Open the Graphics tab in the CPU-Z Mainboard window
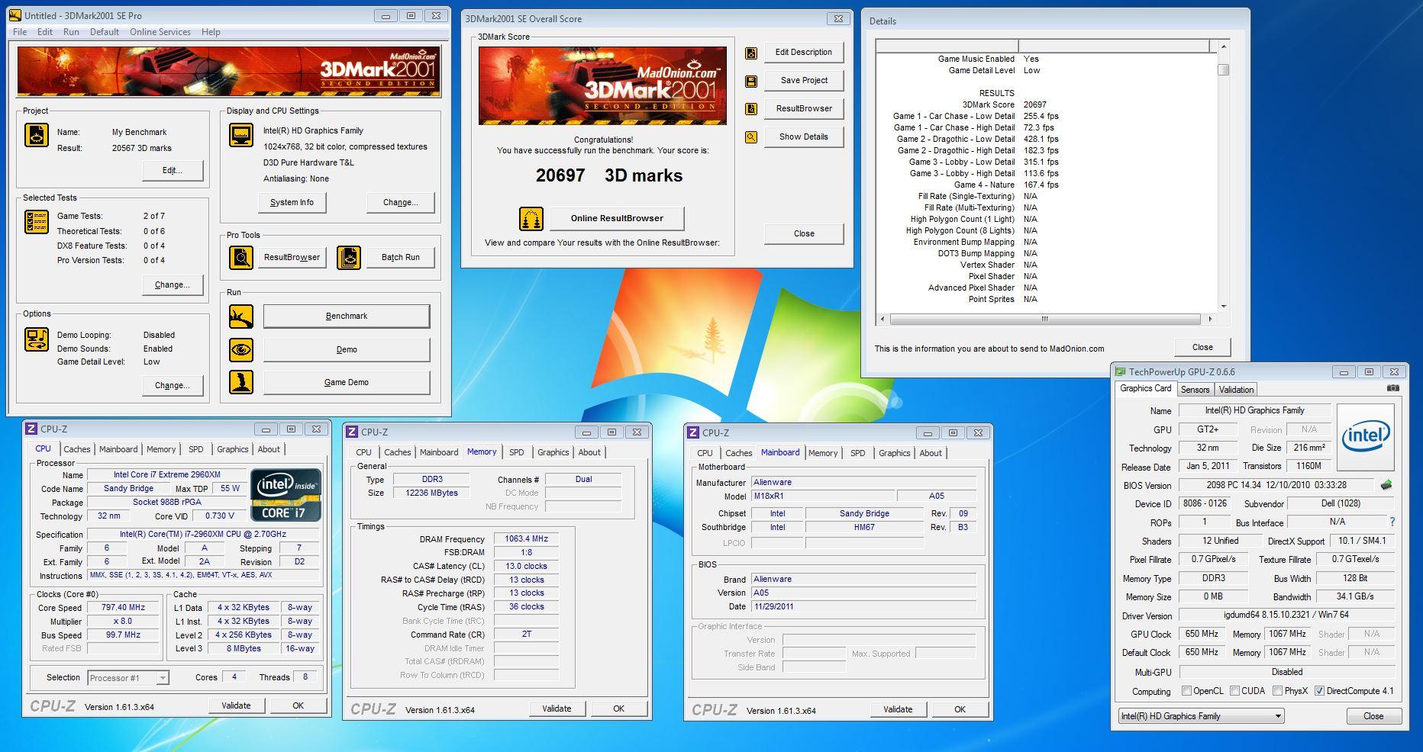The width and height of the screenshot is (1423, 752). [x=895, y=453]
